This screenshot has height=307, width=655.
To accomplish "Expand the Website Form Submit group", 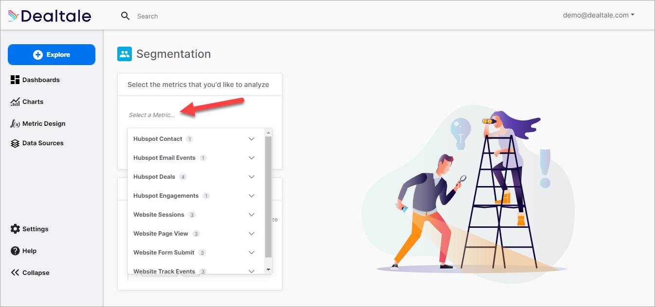I will 252,253.
